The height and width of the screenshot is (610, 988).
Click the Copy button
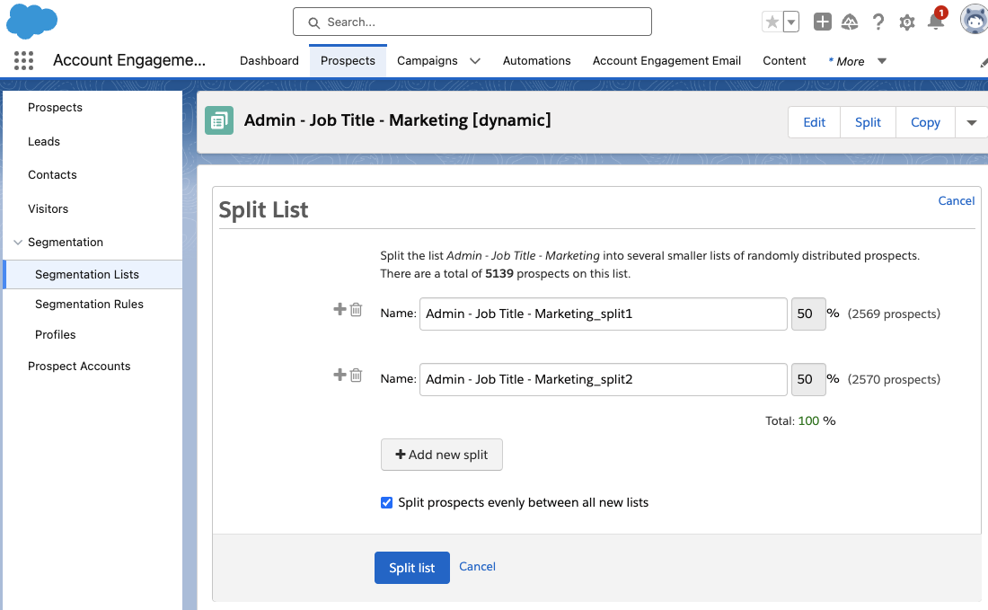tap(925, 122)
